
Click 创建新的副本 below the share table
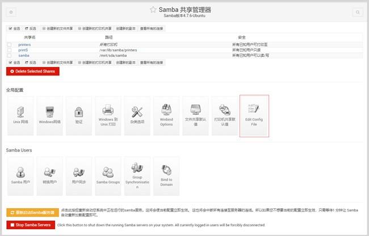tap(126, 62)
